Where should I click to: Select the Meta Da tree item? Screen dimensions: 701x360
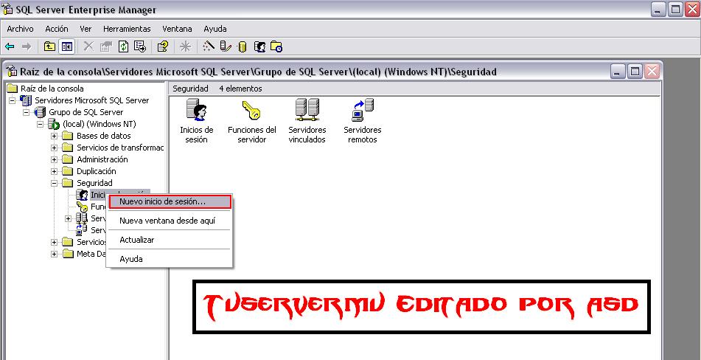pos(91,254)
